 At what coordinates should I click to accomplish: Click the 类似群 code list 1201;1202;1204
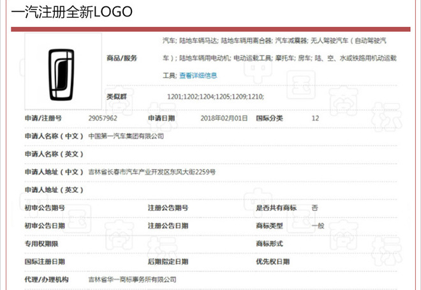[215, 96]
